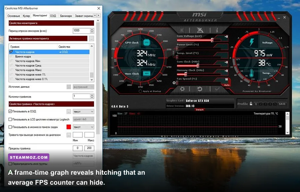Click the tabs right-arrow to show more tabs

(99, 15)
